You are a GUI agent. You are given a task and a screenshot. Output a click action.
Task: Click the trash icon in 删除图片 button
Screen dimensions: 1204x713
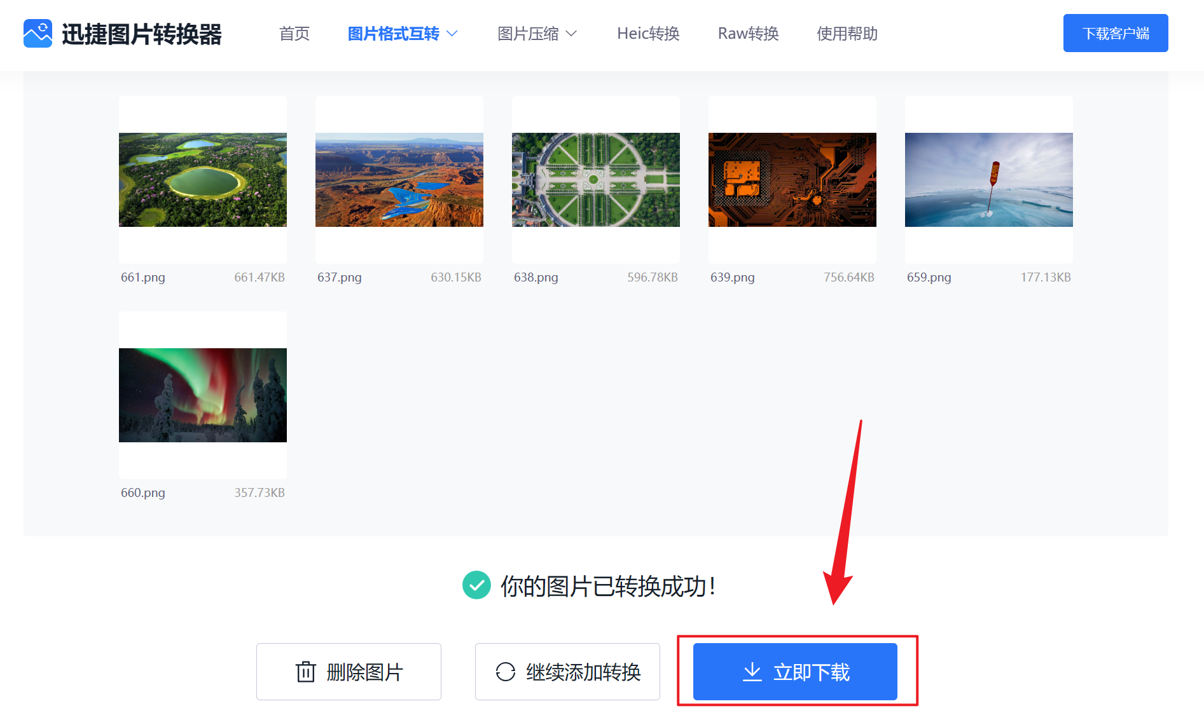click(x=306, y=672)
